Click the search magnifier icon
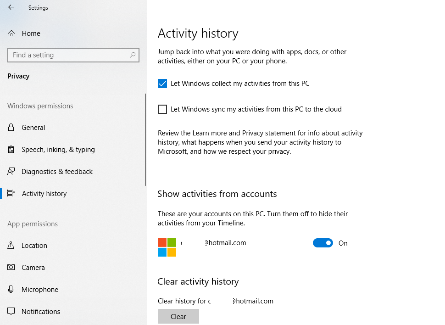Viewport: 445px width, 325px height. (x=133, y=55)
